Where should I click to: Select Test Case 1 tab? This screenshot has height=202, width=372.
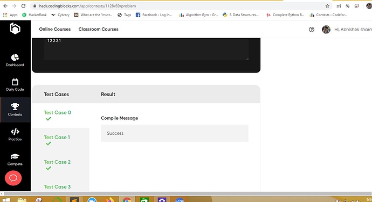(60, 140)
